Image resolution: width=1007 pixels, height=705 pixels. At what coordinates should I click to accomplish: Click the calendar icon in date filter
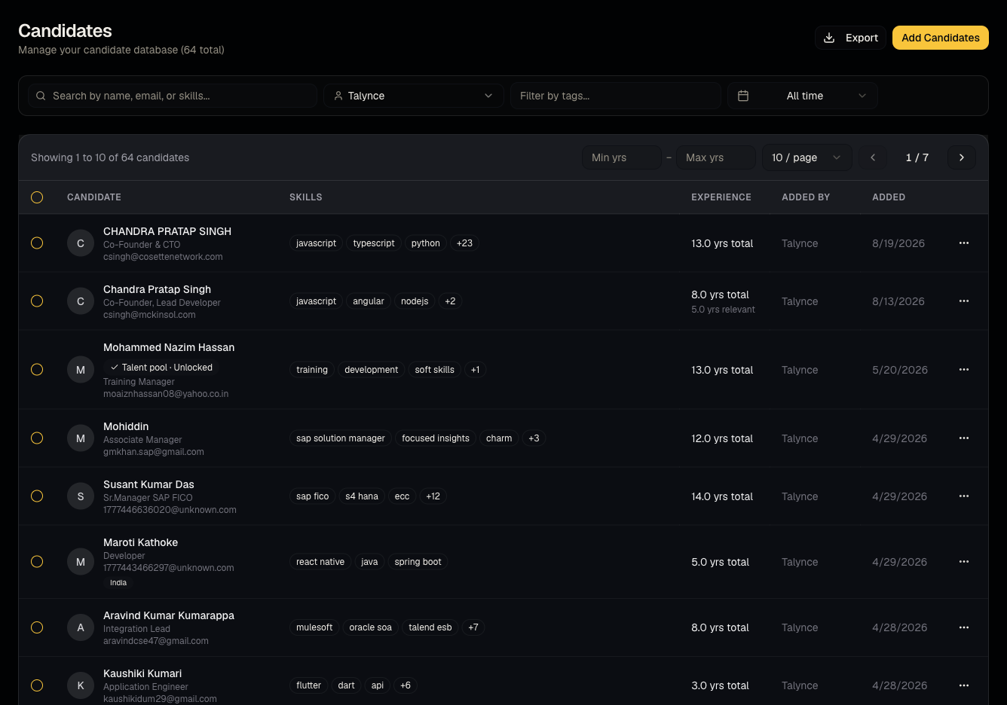(x=743, y=96)
